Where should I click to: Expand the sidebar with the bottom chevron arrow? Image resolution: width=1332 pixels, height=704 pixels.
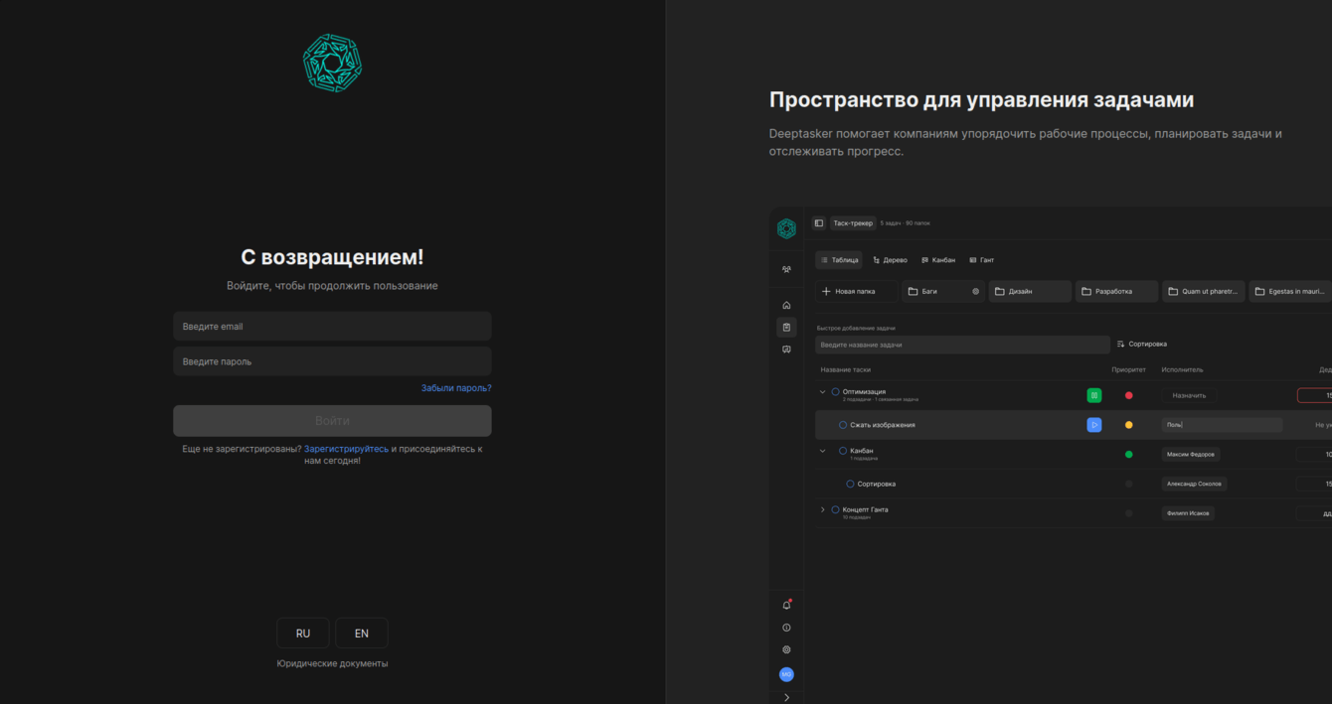(x=786, y=697)
